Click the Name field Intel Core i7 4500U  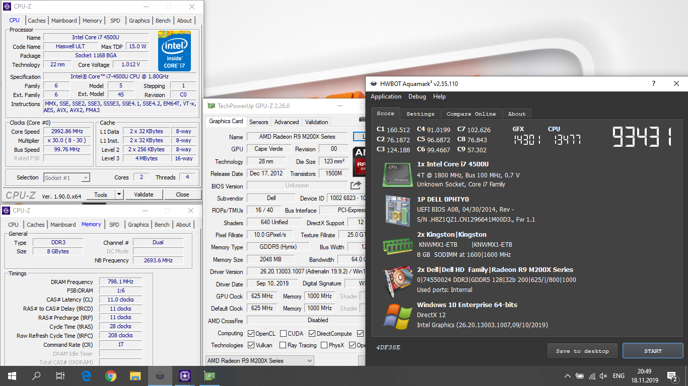pyautogui.click(x=96, y=37)
